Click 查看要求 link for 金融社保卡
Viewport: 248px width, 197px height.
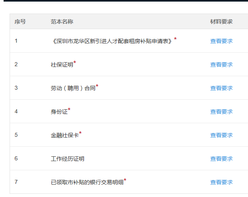pos(221,135)
